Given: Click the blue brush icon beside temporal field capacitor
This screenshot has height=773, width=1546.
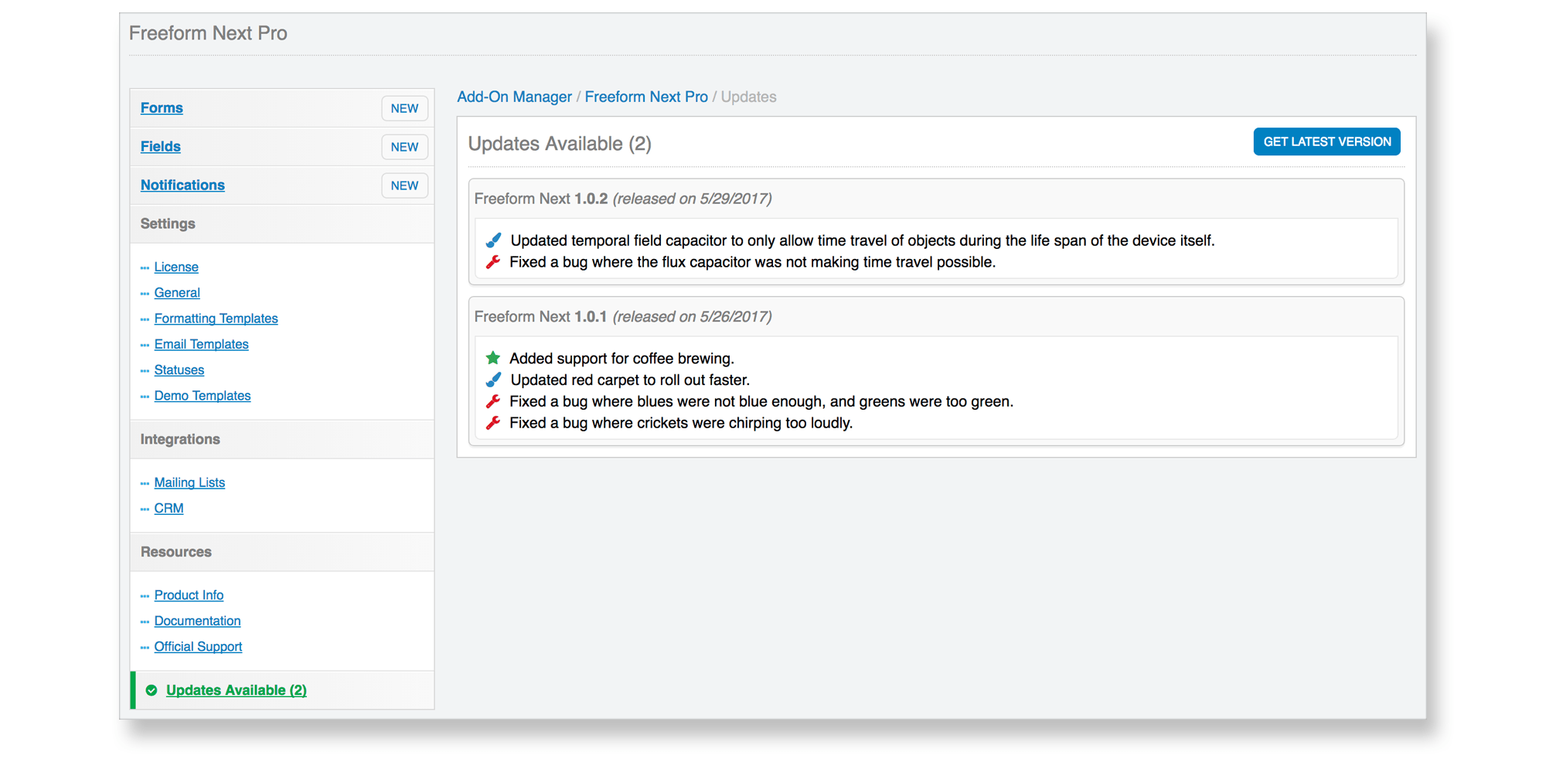Looking at the screenshot, I should point(493,240).
